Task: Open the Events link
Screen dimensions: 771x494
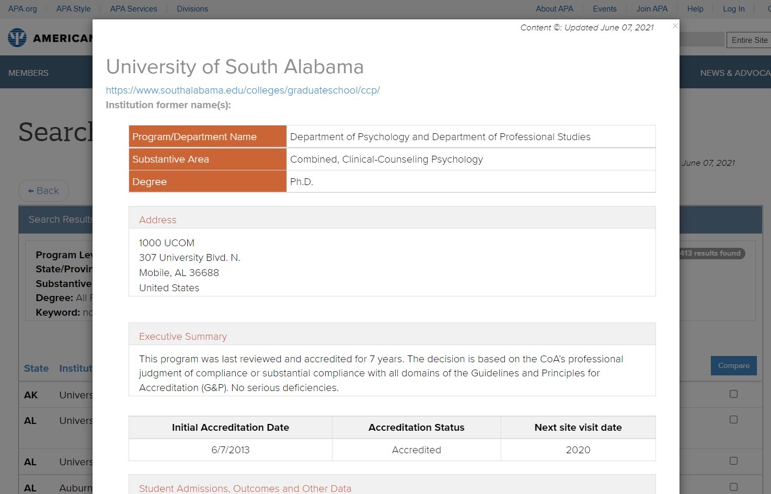Action: 604,9
